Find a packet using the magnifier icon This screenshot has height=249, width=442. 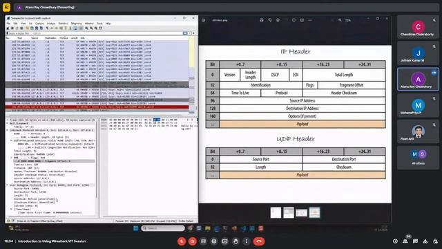[x=47, y=28]
